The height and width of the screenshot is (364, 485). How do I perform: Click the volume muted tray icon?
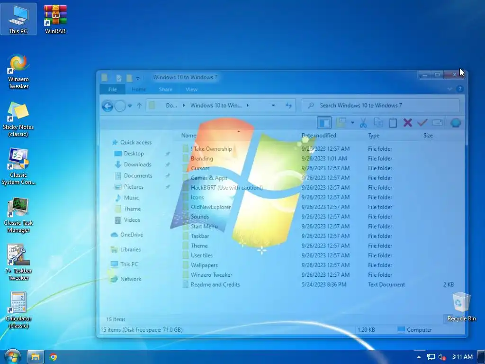[442, 357]
